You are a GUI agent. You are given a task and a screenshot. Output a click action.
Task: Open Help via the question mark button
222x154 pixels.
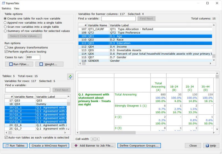[211, 145]
